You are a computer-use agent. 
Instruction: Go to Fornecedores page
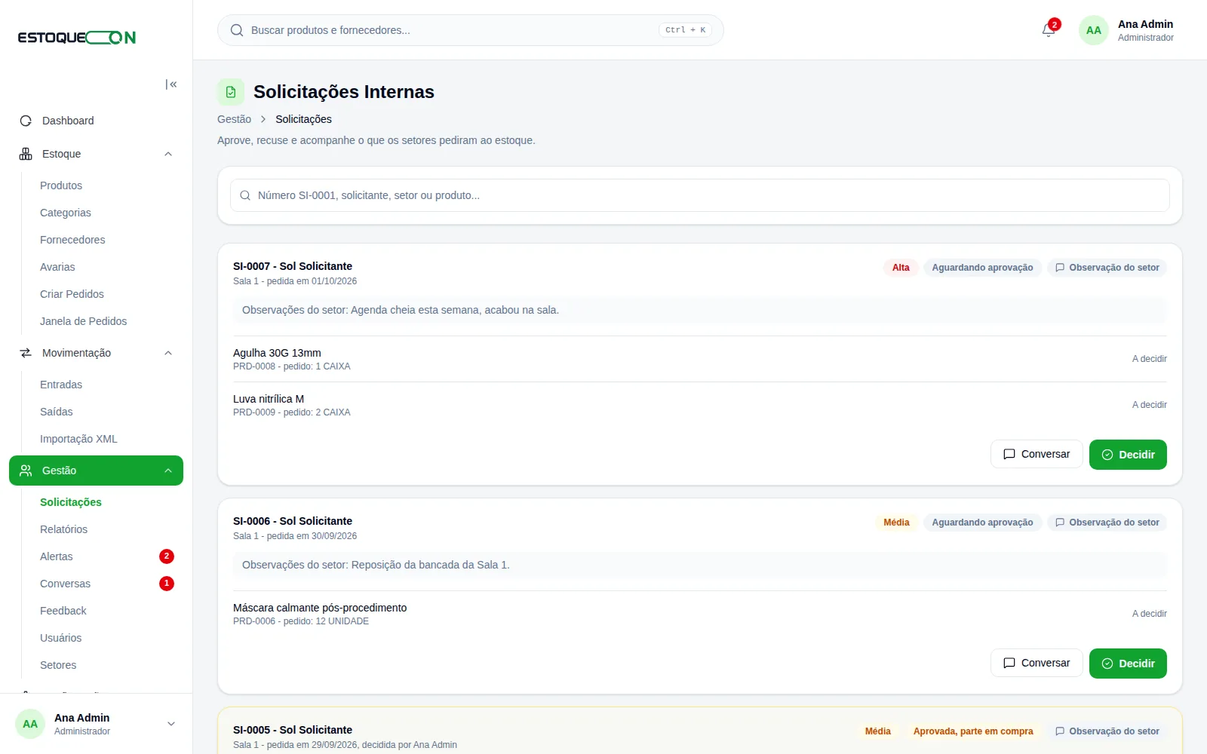coord(72,240)
